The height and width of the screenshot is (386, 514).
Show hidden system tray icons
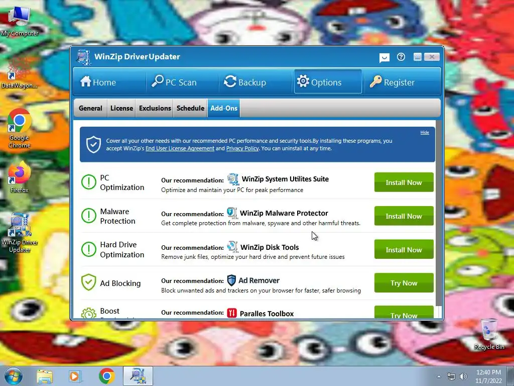pos(439,376)
